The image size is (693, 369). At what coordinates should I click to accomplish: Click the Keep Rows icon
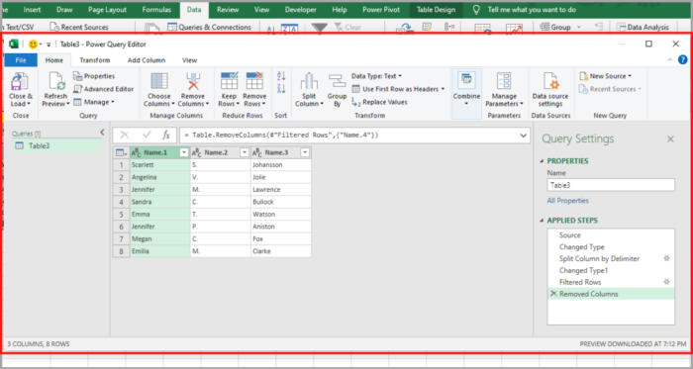(x=229, y=81)
